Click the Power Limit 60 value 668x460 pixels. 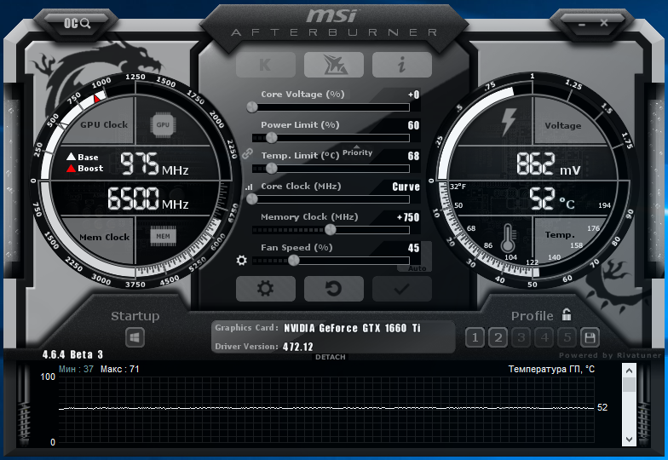[413, 125]
